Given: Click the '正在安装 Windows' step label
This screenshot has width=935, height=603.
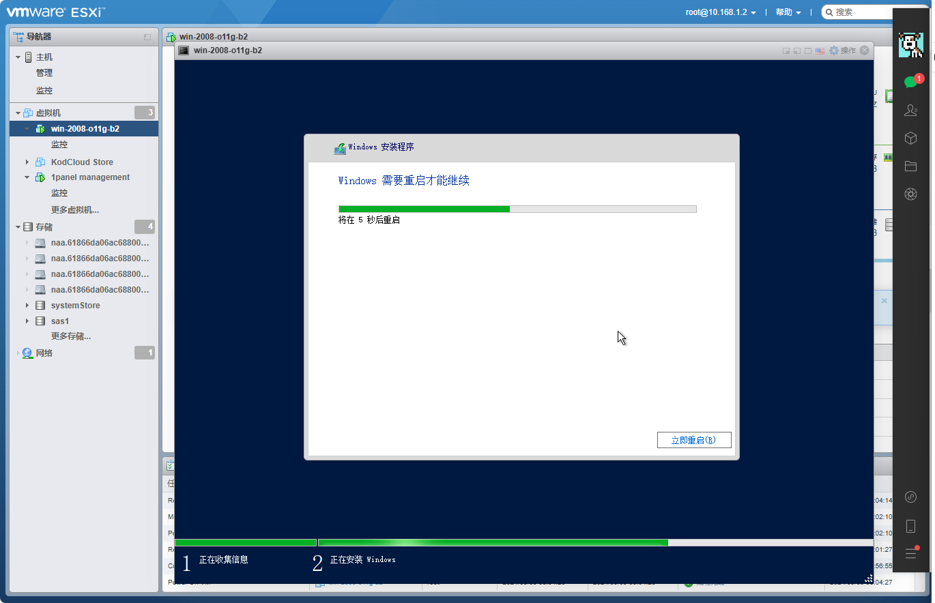Looking at the screenshot, I should (363, 560).
